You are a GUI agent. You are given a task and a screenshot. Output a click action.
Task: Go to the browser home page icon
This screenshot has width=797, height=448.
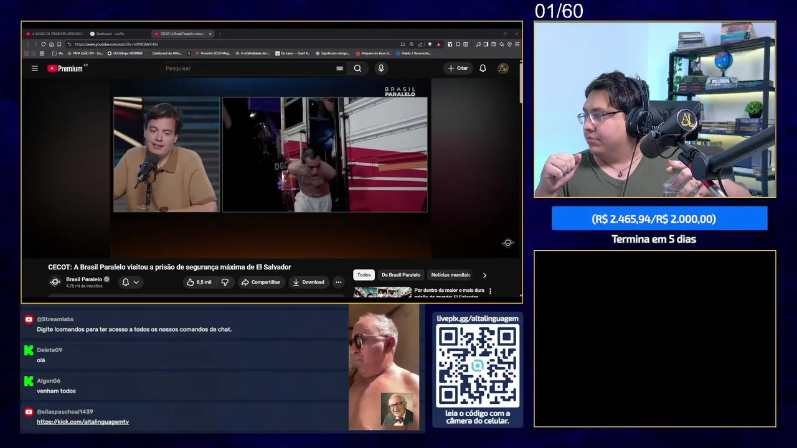pyautogui.click(x=51, y=44)
